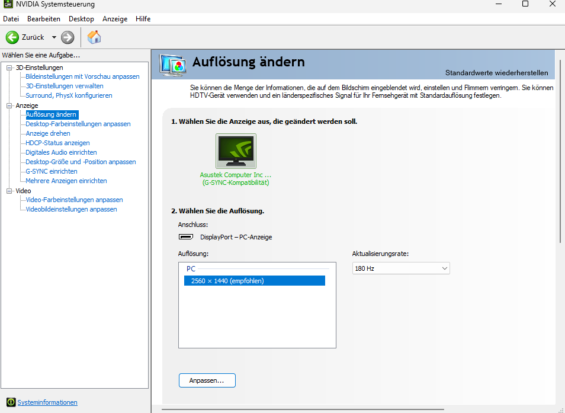Click the Video category label

(24, 191)
